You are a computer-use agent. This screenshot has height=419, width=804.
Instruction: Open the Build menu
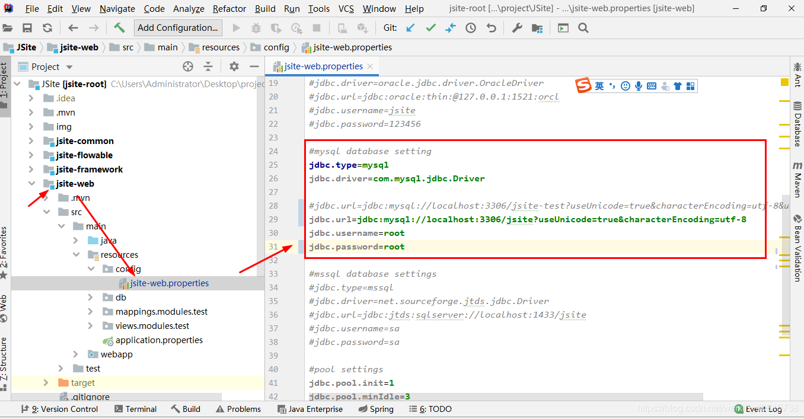265,8
